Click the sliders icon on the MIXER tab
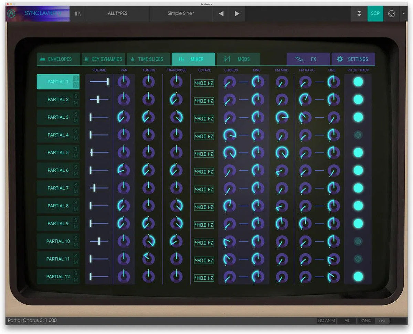Screen dimensions: 413x334 point(181,59)
